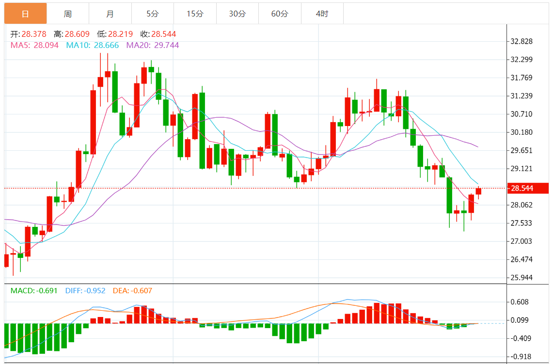Click the MA20: 29.744 indicator label

pyautogui.click(x=153, y=45)
